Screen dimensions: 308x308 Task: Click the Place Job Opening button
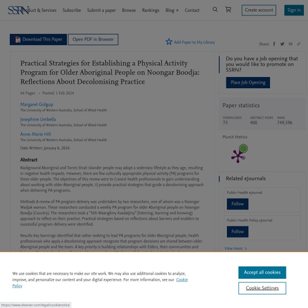[x=247, y=83]
